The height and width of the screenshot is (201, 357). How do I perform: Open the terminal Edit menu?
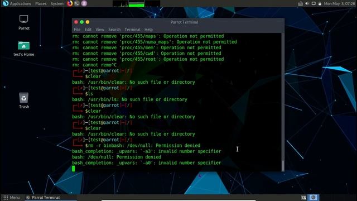88,30
